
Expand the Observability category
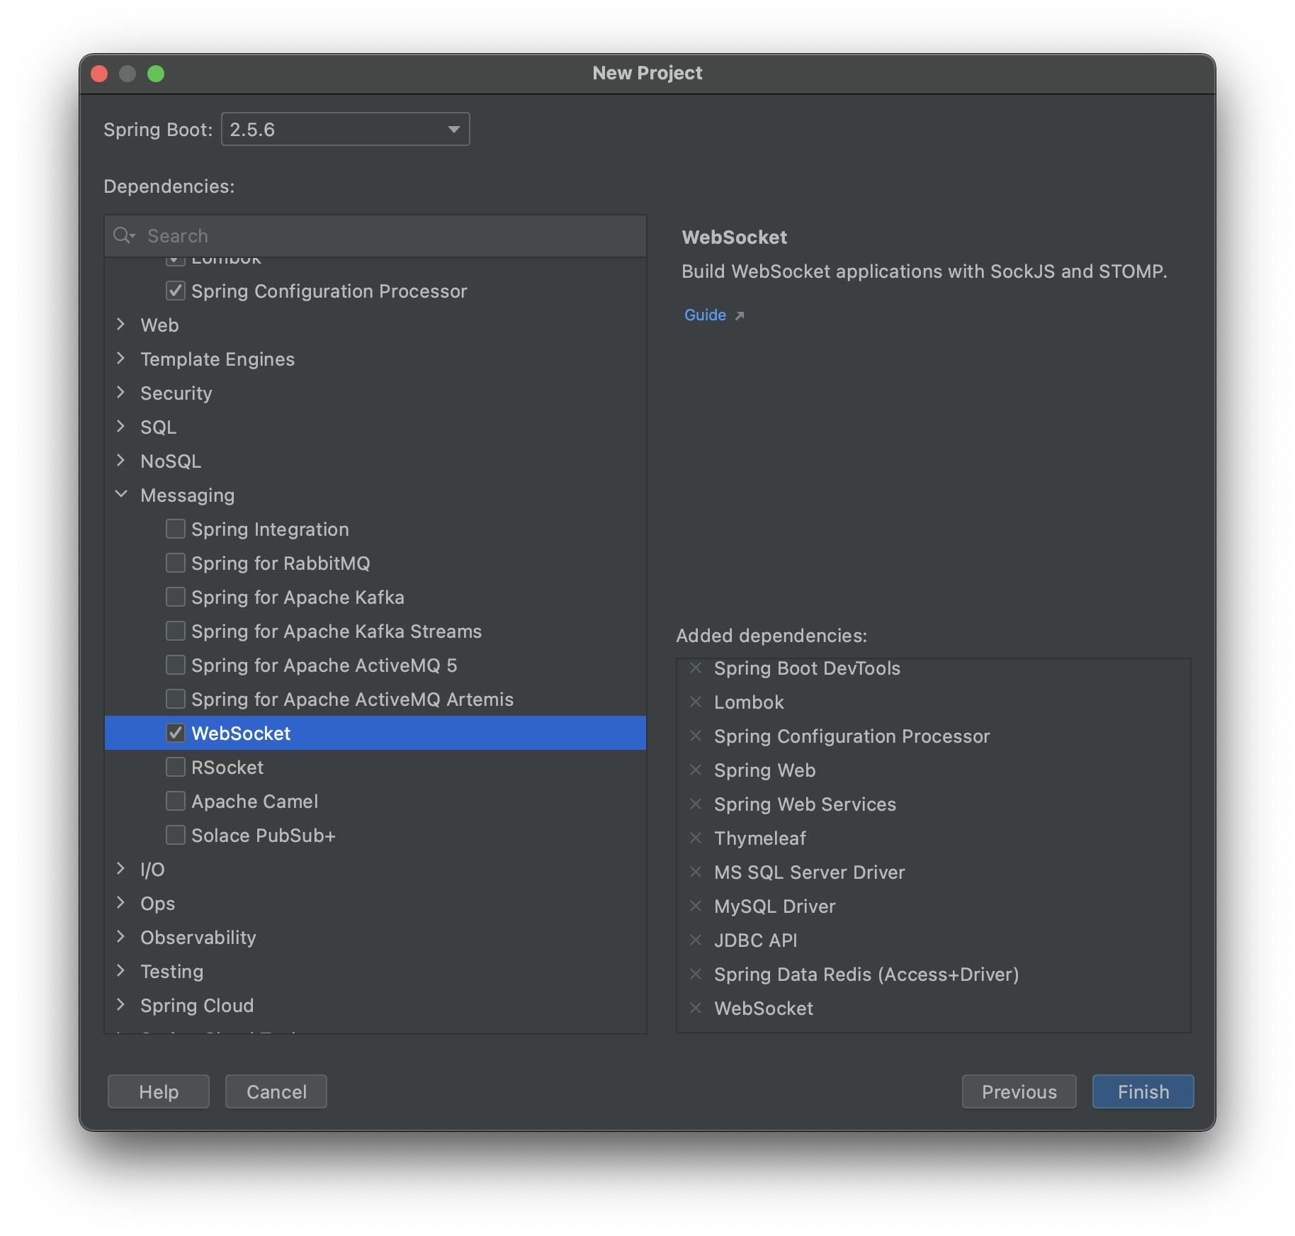coord(121,936)
